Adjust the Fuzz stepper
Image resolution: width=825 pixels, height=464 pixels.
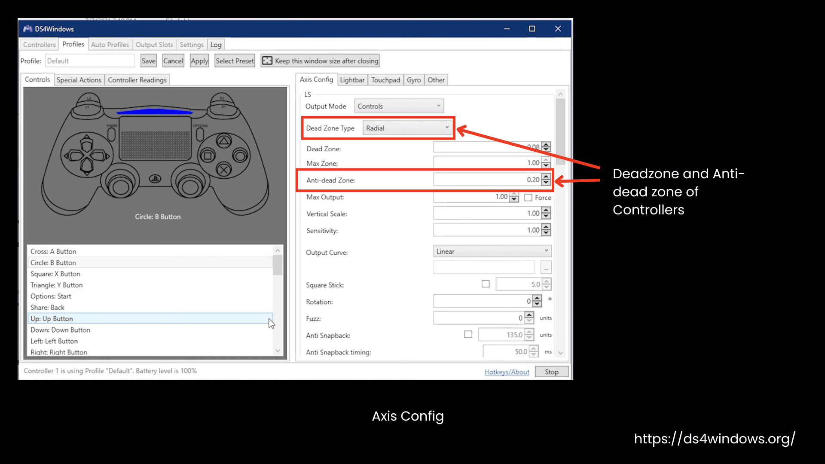529,318
